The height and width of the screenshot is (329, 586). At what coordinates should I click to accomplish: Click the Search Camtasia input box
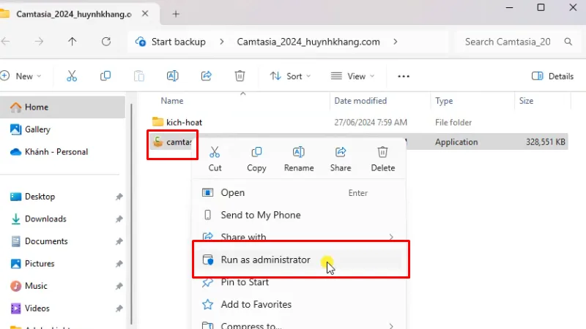coord(513,42)
